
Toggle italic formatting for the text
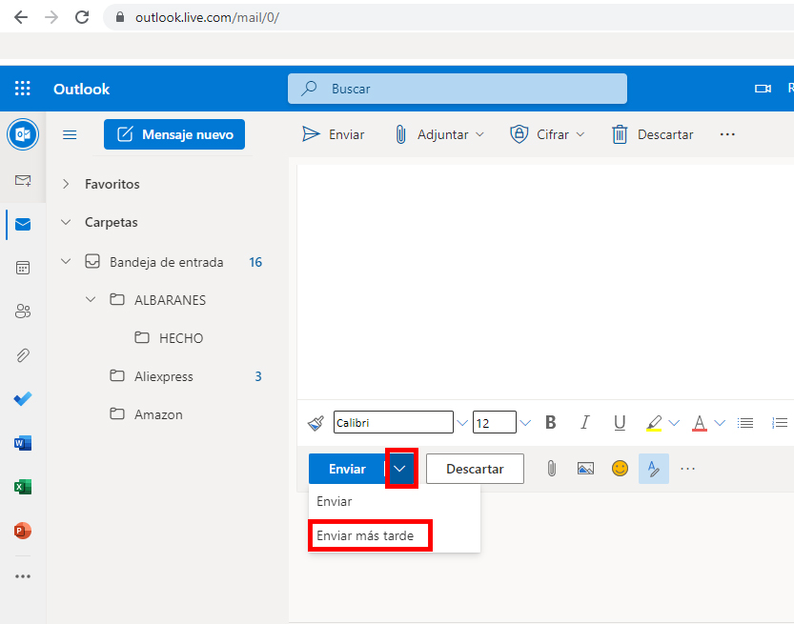point(584,422)
